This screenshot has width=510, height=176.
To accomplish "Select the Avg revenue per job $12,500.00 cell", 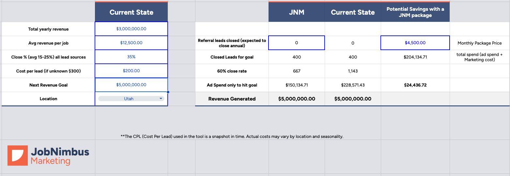I will (x=131, y=43).
